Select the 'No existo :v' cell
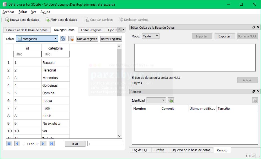 (x=56, y=123)
